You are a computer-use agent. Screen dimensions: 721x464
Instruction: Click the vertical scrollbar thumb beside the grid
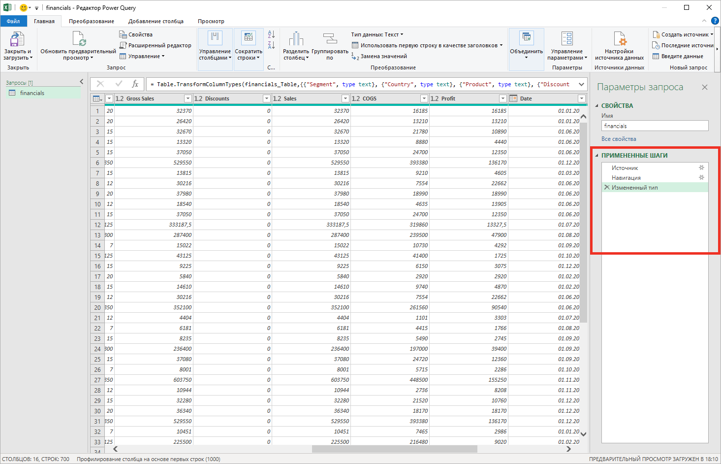(584, 222)
